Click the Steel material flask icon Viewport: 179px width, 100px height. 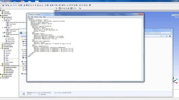pos(4,59)
